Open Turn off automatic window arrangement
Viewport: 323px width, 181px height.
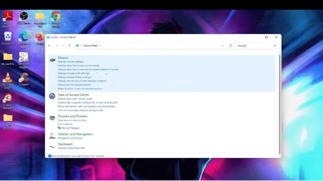pos(80,110)
